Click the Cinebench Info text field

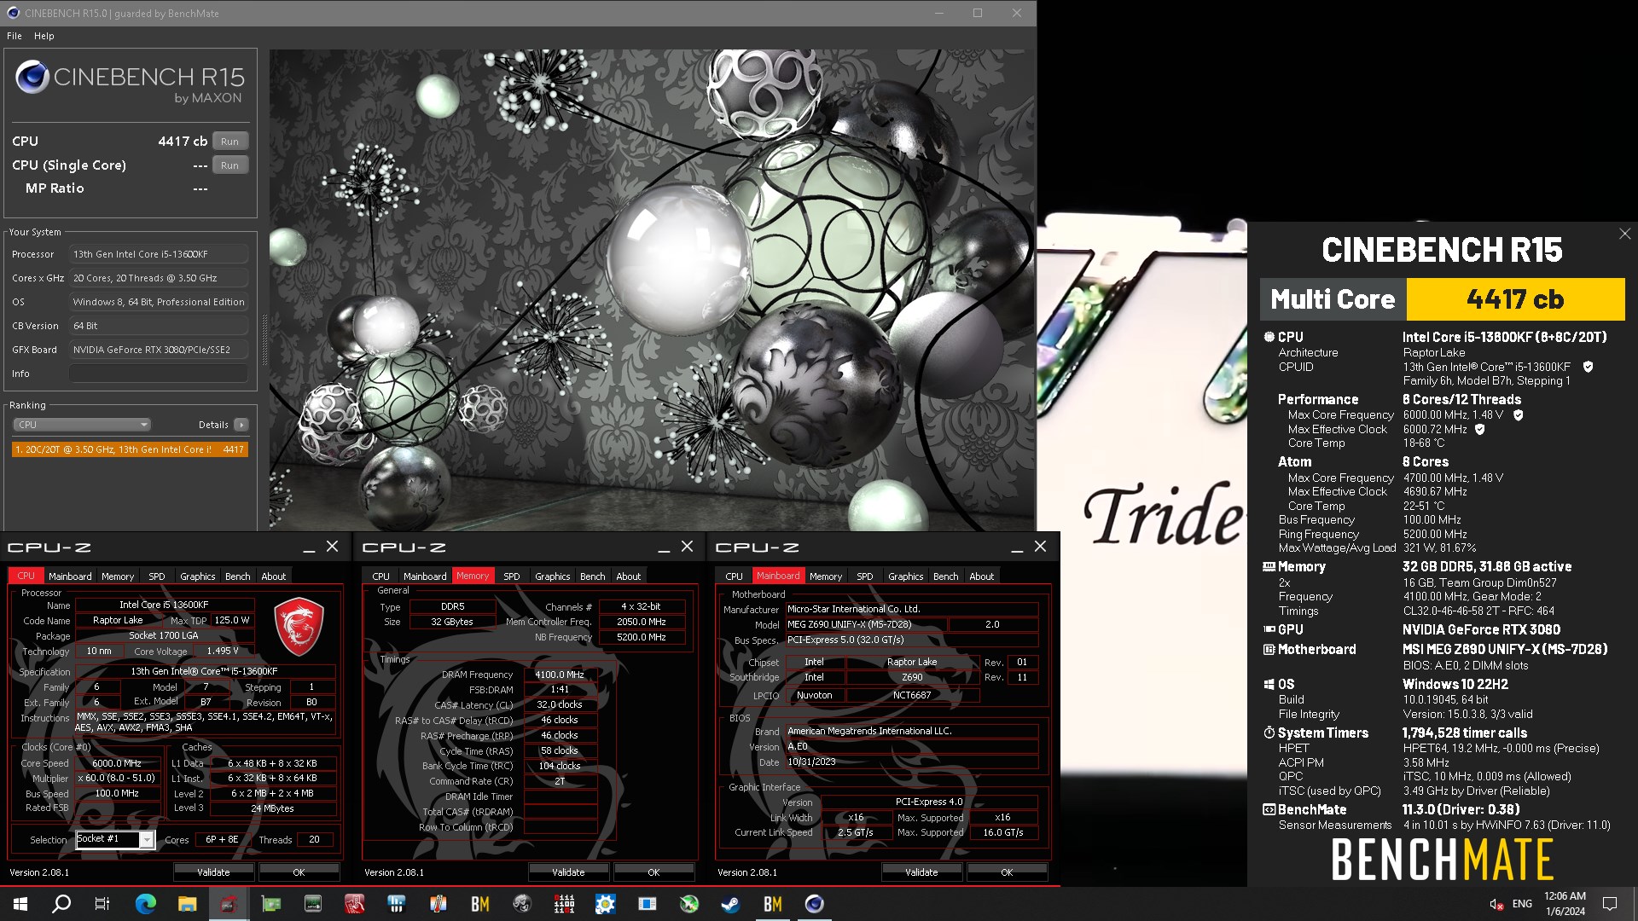(x=159, y=374)
